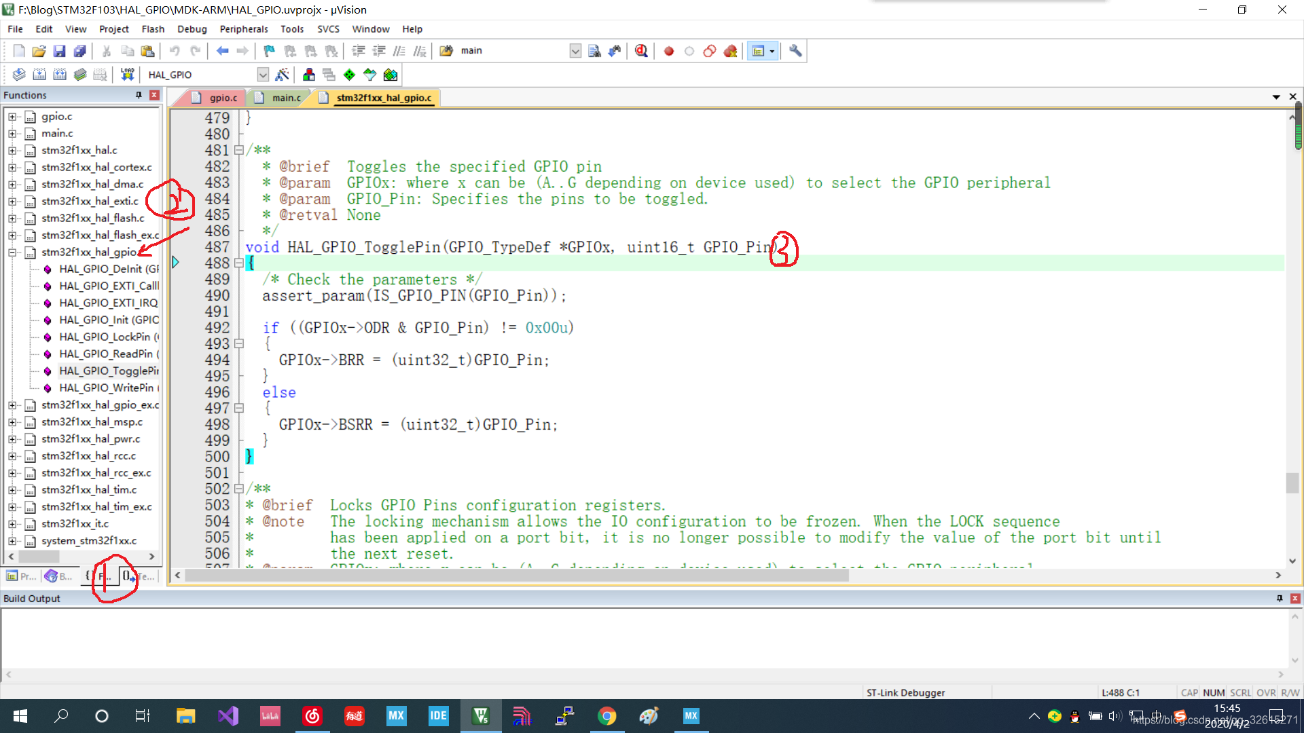1304x733 pixels.
Task: Navigate backwards with the blue left arrow
Action: click(222, 51)
